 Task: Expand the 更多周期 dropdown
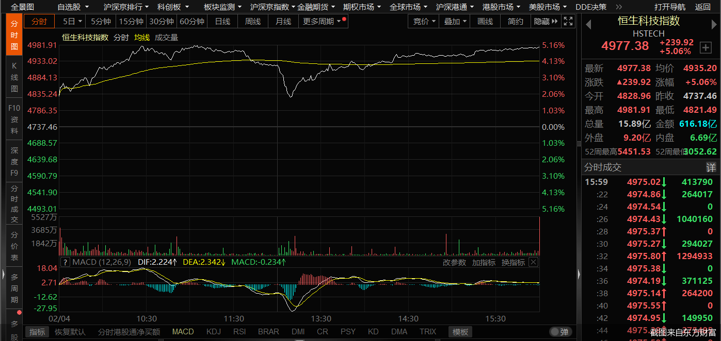pyautogui.click(x=324, y=21)
